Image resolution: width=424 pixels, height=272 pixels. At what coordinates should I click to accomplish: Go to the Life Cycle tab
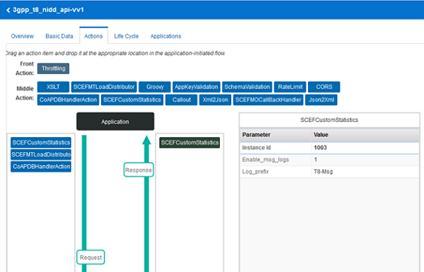click(127, 36)
